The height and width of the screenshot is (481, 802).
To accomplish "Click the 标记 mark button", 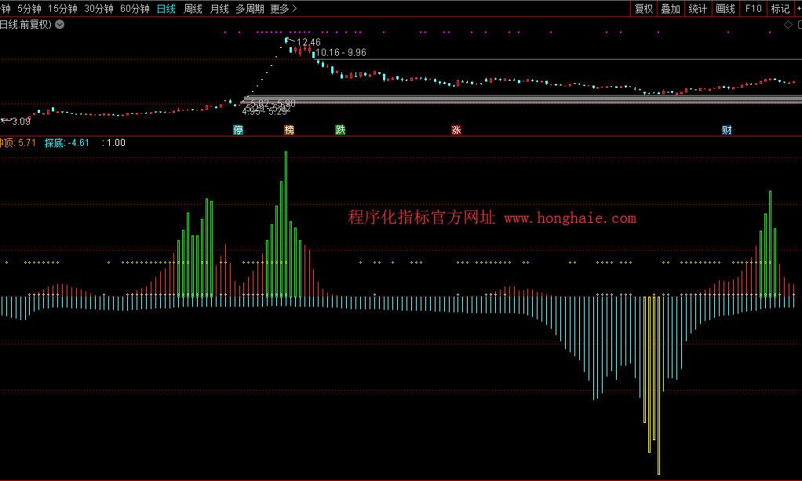I will click(x=780, y=9).
